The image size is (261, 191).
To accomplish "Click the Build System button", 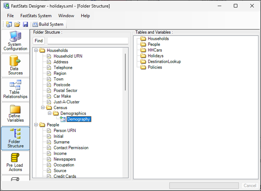I will click(48, 24).
